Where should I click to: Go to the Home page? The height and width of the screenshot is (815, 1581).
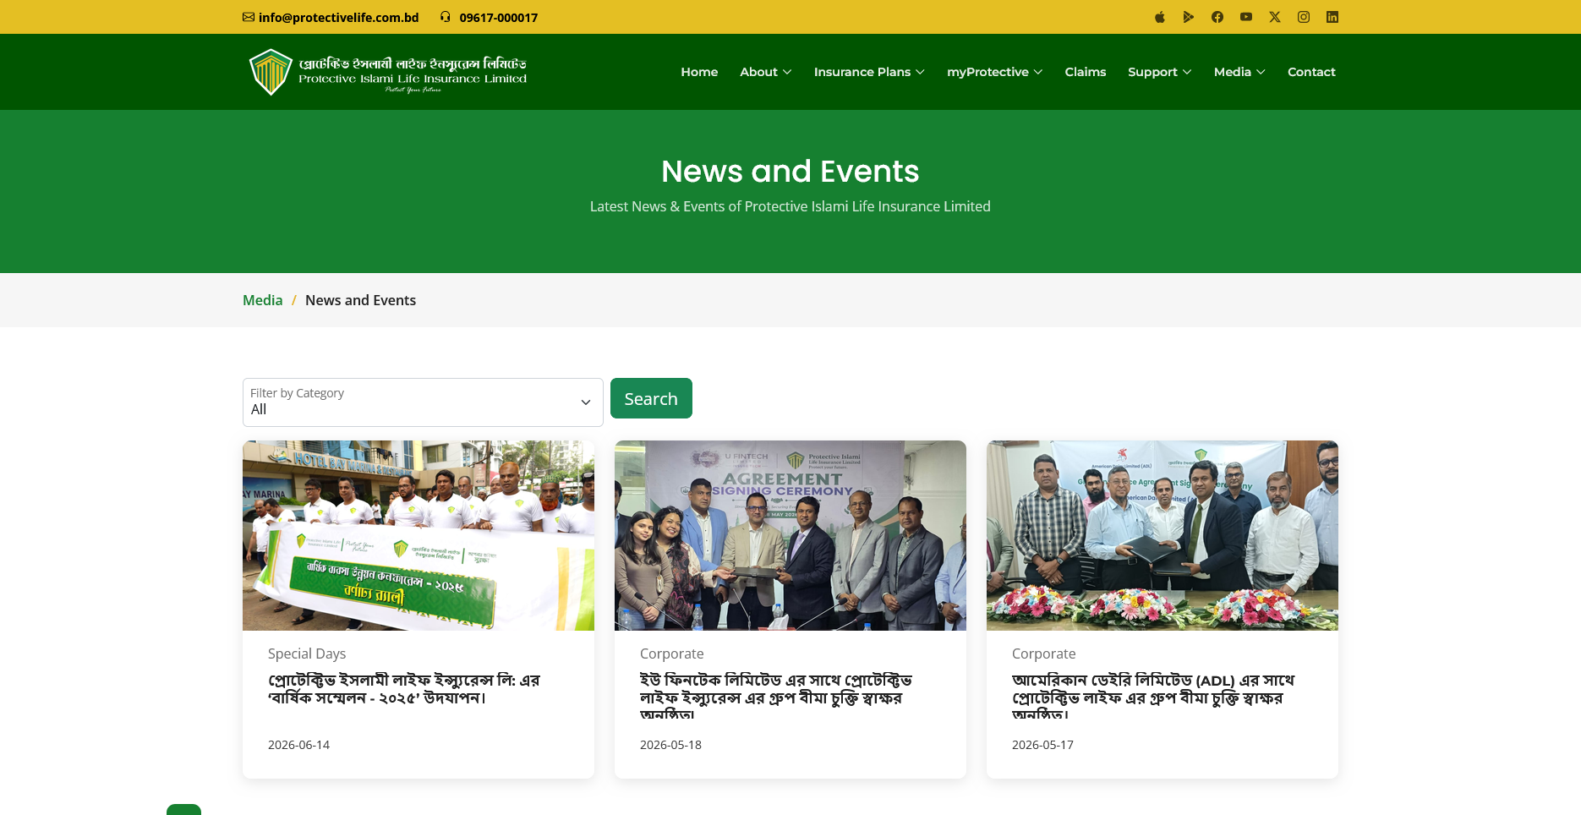(699, 72)
